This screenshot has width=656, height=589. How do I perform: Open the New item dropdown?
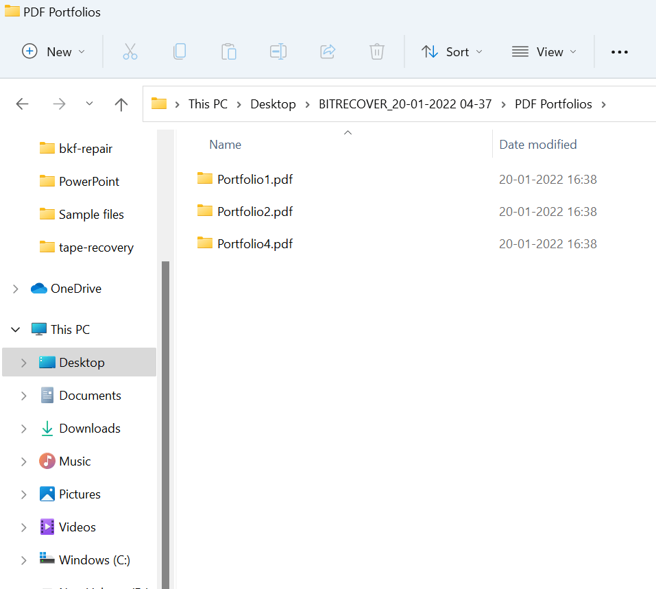click(x=53, y=51)
